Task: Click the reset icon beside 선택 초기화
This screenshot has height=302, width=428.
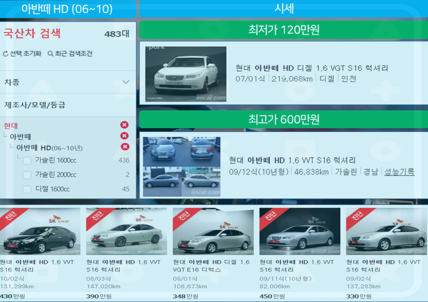Action: point(6,54)
